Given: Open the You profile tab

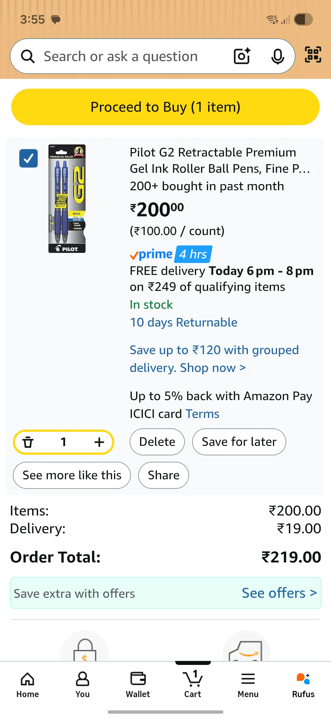Looking at the screenshot, I should (82, 685).
